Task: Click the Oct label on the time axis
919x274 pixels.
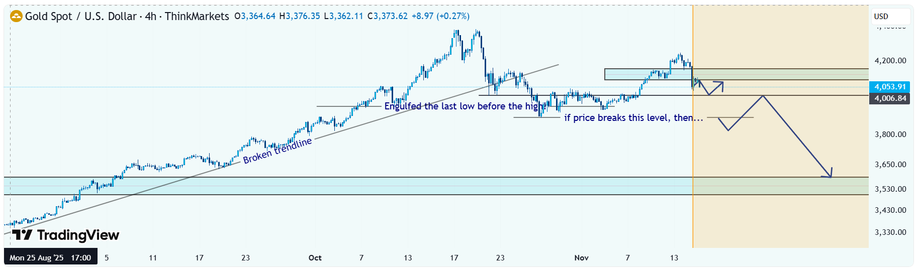Action: pyautogui.click(x=315, y=258)
